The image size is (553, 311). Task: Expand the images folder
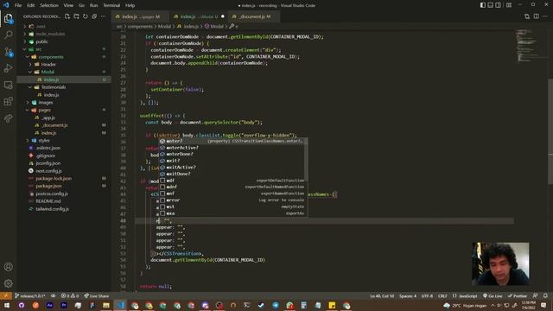(x=45, y=103)
